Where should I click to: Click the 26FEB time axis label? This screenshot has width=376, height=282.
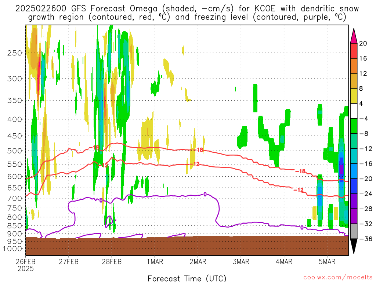[x=26, y=261]
